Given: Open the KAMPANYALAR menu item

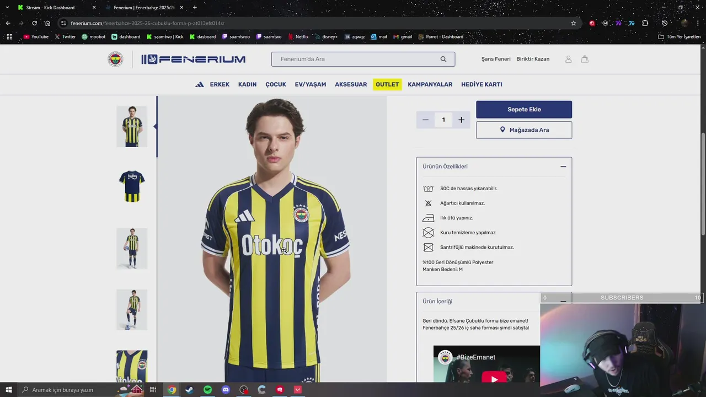Looking at the screenshot, I should pos(430,84).
